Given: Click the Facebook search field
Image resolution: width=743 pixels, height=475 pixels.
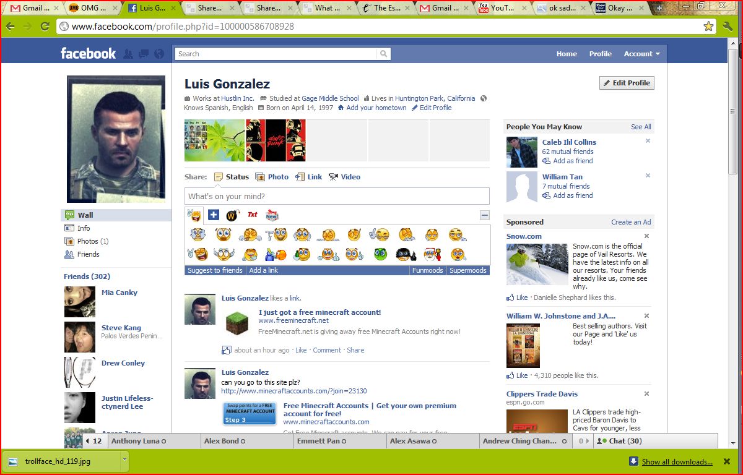Looking at the screenshot, I should [x=276, y=54].
